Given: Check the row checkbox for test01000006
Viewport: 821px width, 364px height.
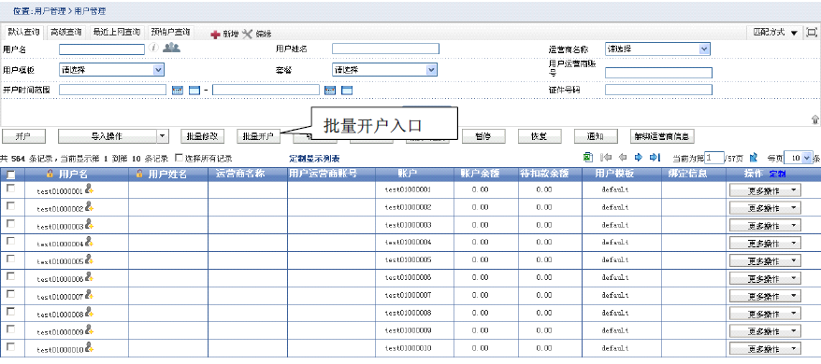Looking at the screenshot, I should click(x=10, y=276).
